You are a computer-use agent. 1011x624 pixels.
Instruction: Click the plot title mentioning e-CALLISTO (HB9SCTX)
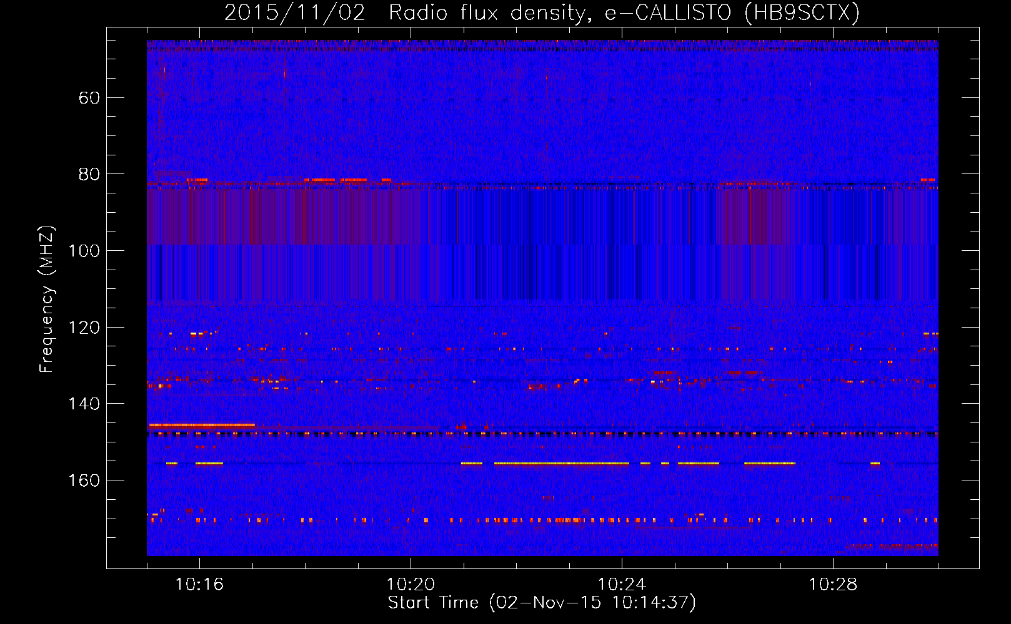pos(542,13)
